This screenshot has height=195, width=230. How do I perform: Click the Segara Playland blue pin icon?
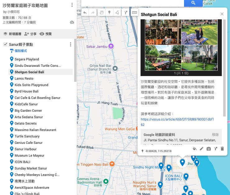click(11, 59)
